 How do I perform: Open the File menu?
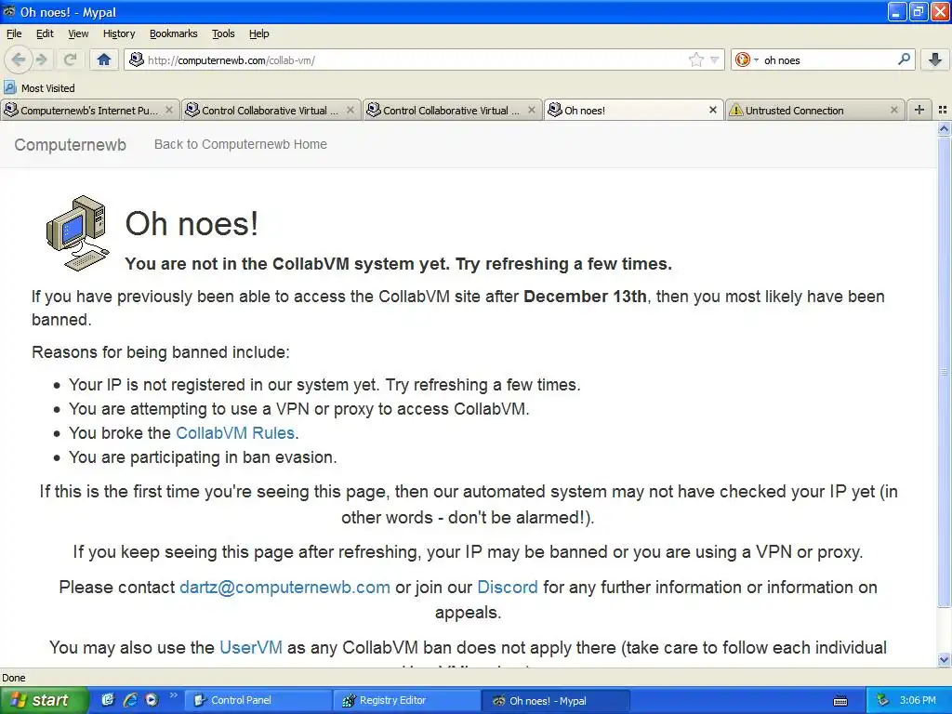click(14, 33)
